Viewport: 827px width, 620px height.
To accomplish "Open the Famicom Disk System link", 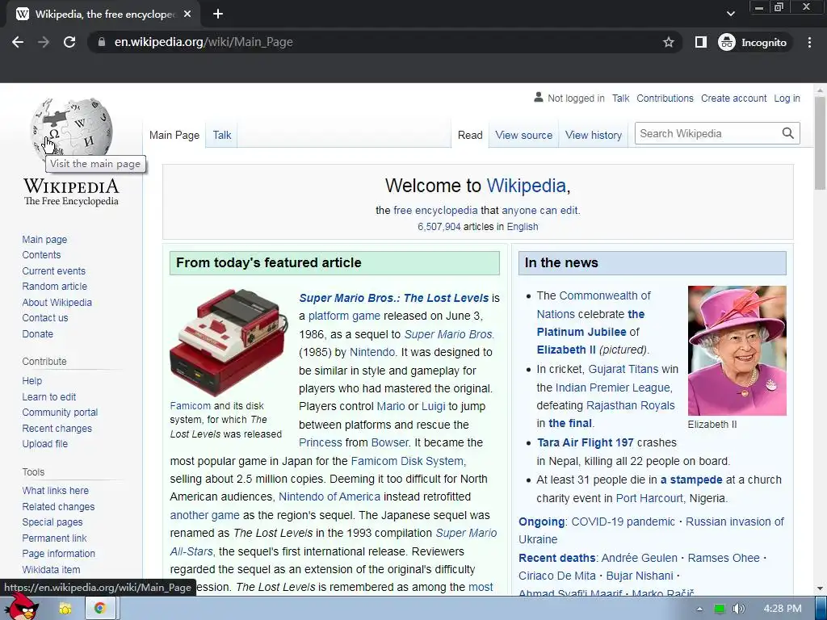I will coord(407,461).
